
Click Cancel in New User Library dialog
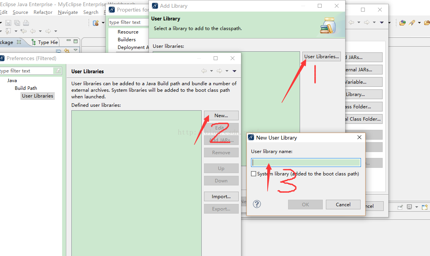(343, 204)
